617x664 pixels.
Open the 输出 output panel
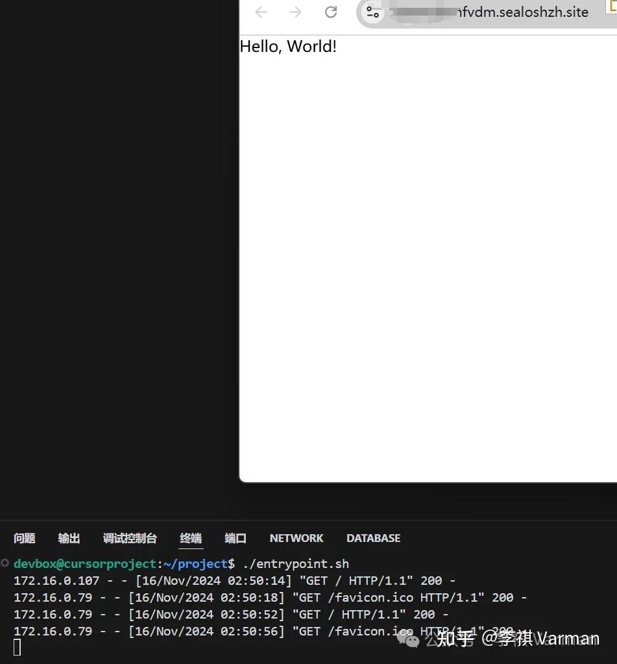click(x=69, y=538)
